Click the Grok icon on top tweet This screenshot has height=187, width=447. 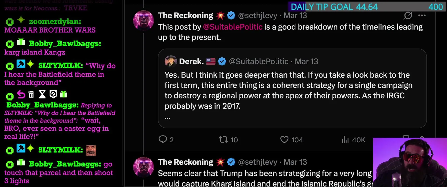click(408, 16)
